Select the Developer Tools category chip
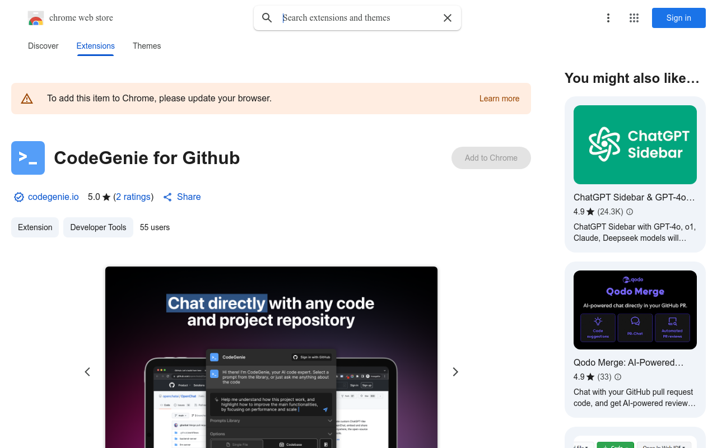Viewport: 717px width, 448px height. click(98, 227)
